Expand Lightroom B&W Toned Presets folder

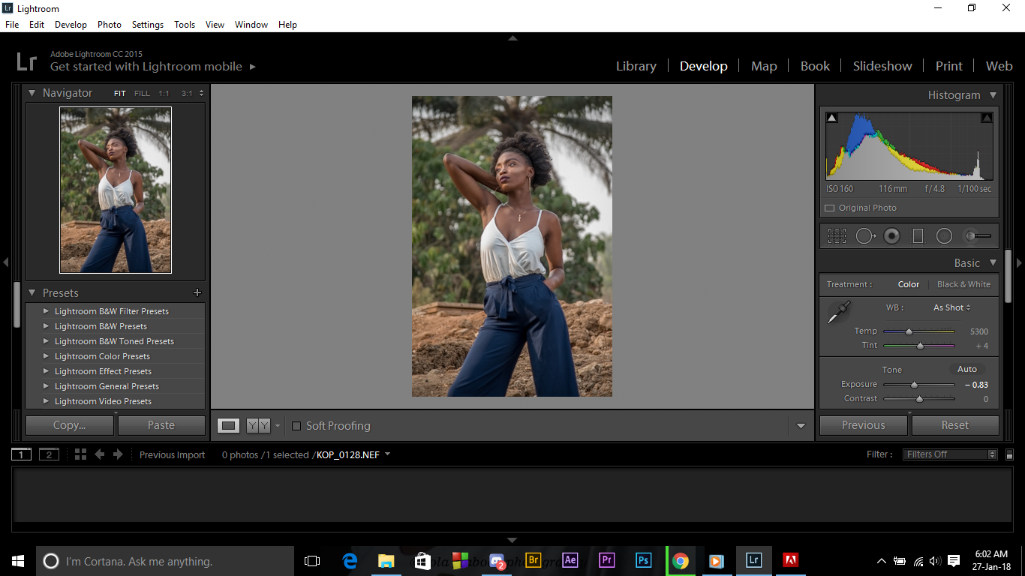(46, 341)
